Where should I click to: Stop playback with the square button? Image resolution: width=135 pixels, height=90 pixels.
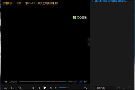(33, 88)
